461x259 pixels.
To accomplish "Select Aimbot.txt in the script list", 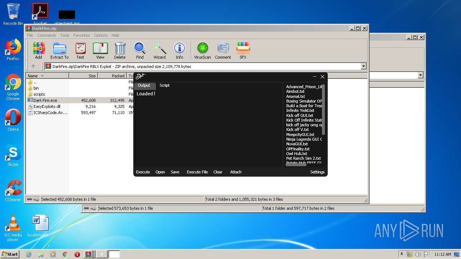I will click(295, 92).
